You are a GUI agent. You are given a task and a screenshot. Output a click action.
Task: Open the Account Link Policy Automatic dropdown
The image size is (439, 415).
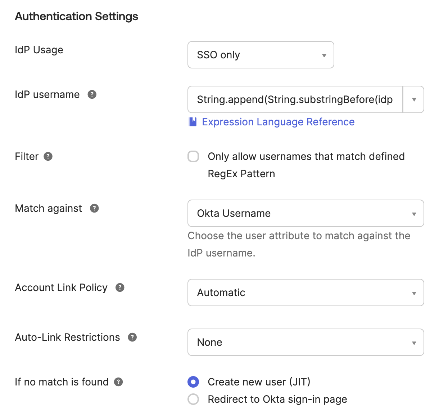click(306, 293)
